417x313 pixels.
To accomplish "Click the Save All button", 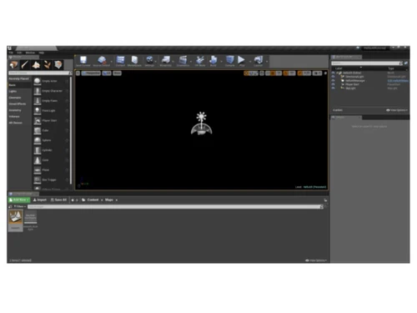I will pyautogui.click(x=58, y=199).
